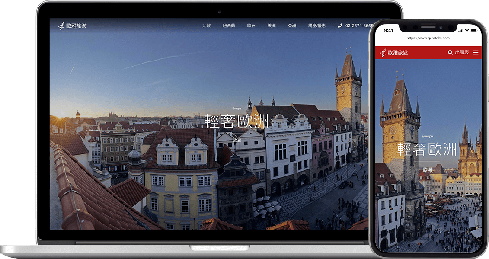Tap the 輕奢歐洲 hero heading on the phone
Image resolution: width=489 pixels, height=259 pixels.
click(x=427, y=149)
